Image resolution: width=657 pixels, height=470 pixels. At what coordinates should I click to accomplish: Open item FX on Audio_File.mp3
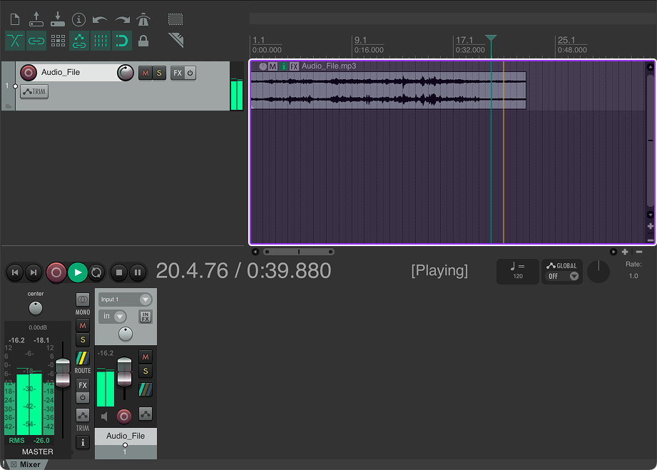tap(294, 66)
